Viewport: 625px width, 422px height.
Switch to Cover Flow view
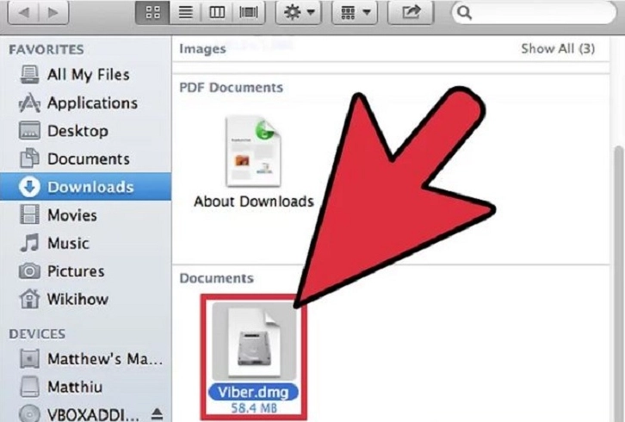click(x=249, y=13)
